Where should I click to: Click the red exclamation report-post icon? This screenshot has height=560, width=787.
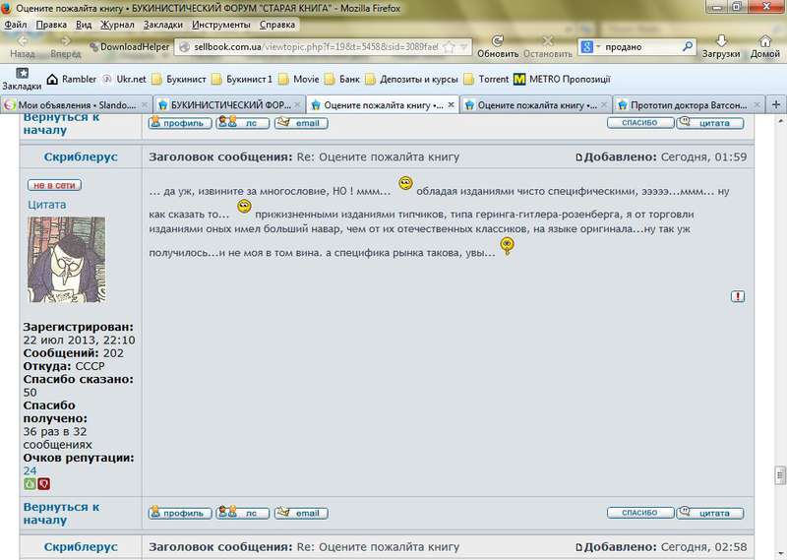pyautogui.click(x=738, y=296)
